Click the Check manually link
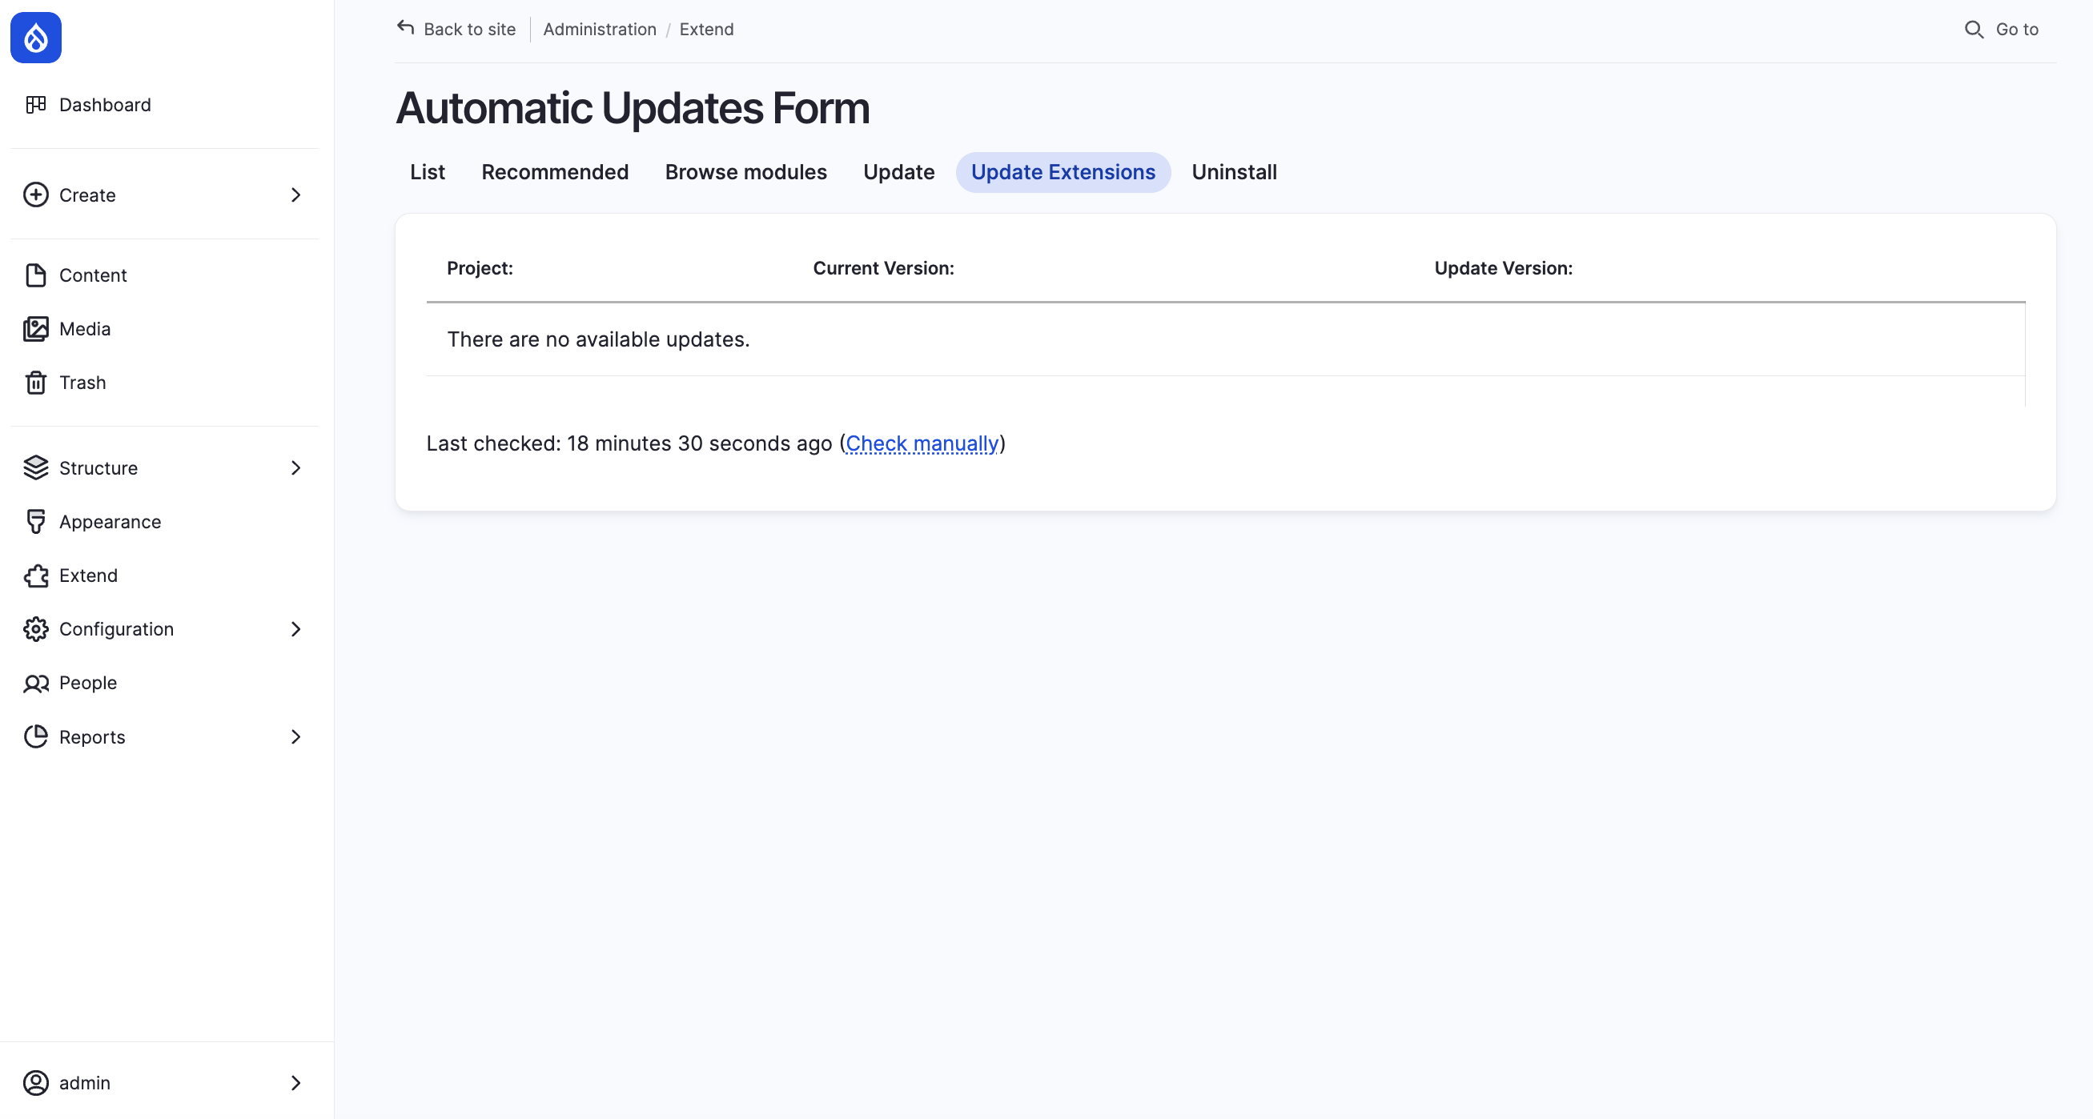Screen dimensions: 2093x1119 tap(922, 443)
